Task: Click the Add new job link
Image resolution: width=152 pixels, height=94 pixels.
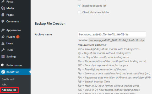Action: point(9,90)
